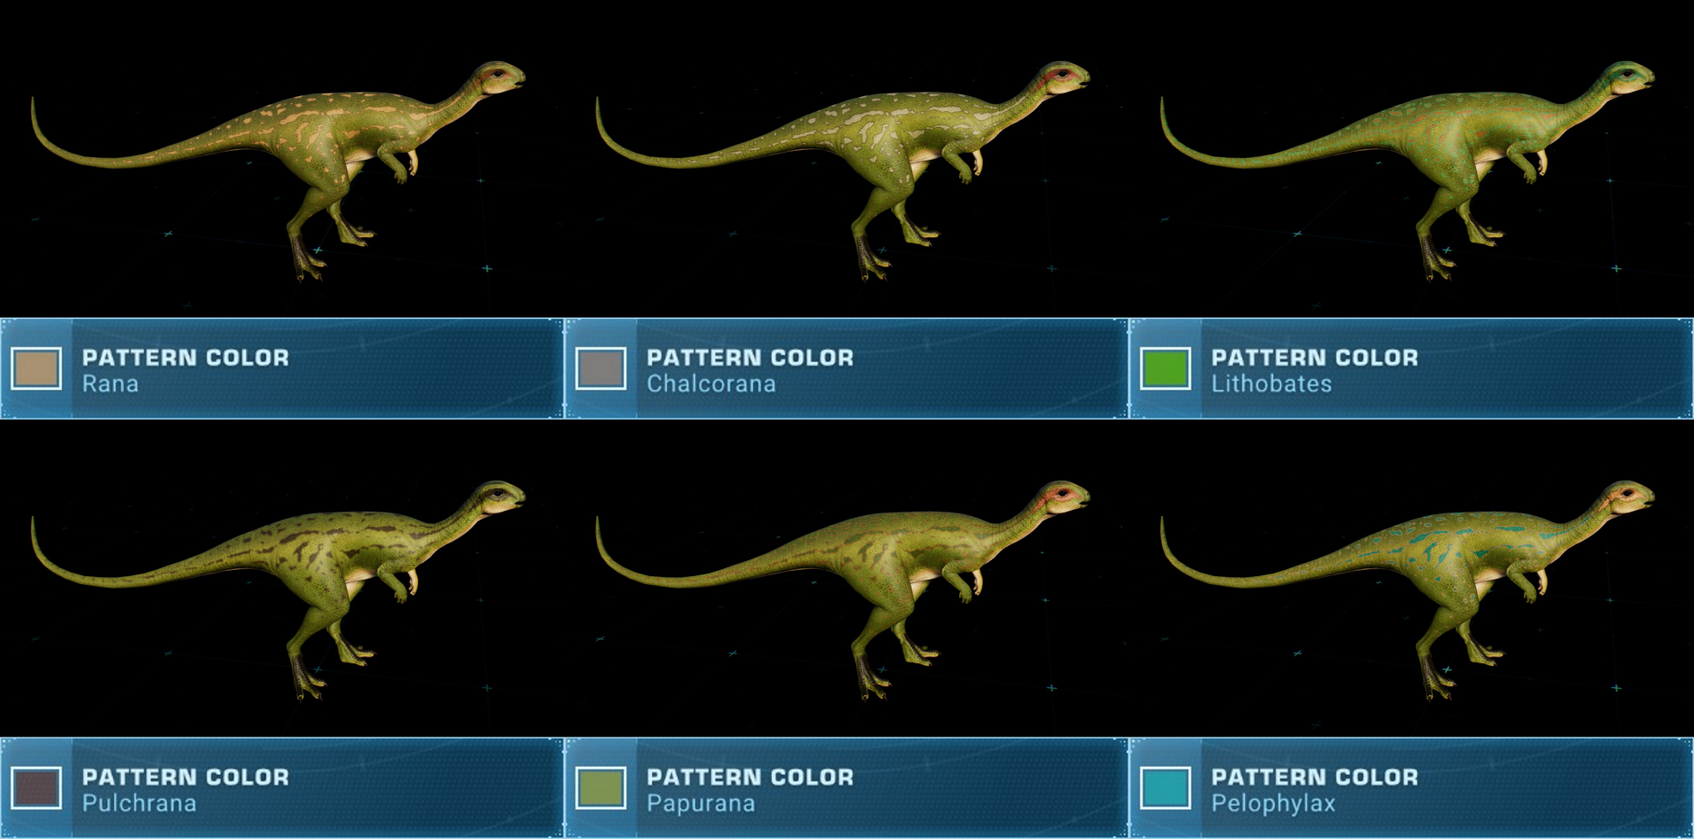Click the "PATTERN COLOR" heading above Pulchrana
Image resolution: width=1694 pixels, height=839 pixels.
[x=185, y=776]
